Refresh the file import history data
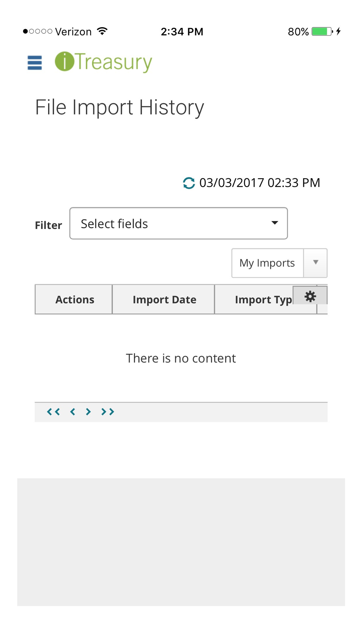 point(189,183)
